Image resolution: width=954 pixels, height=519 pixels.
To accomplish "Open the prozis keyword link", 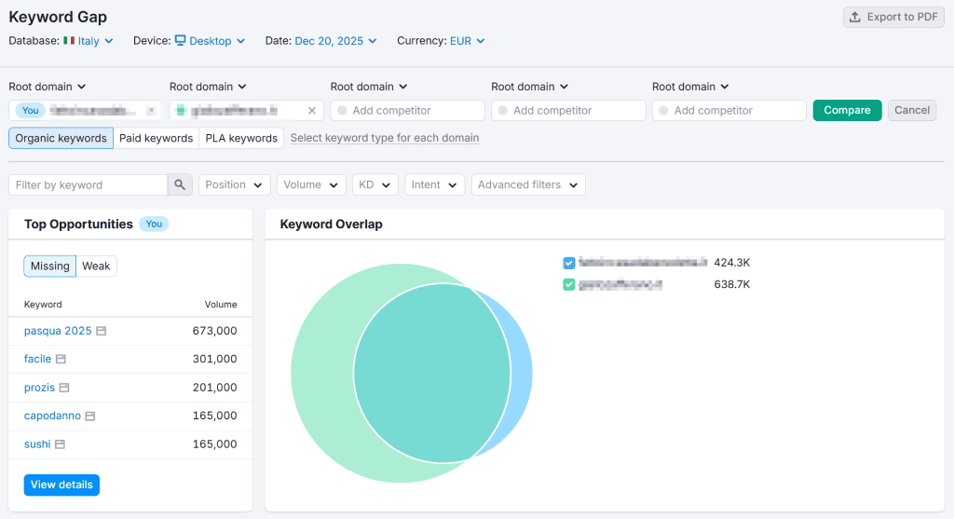I will (39, 388).
